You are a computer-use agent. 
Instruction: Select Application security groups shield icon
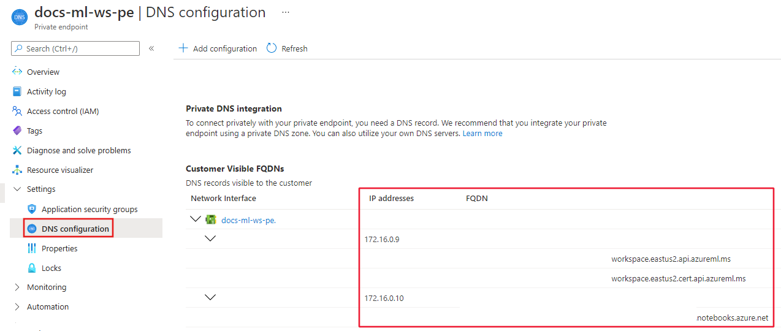pyautogui.click(x=32, y=209)
